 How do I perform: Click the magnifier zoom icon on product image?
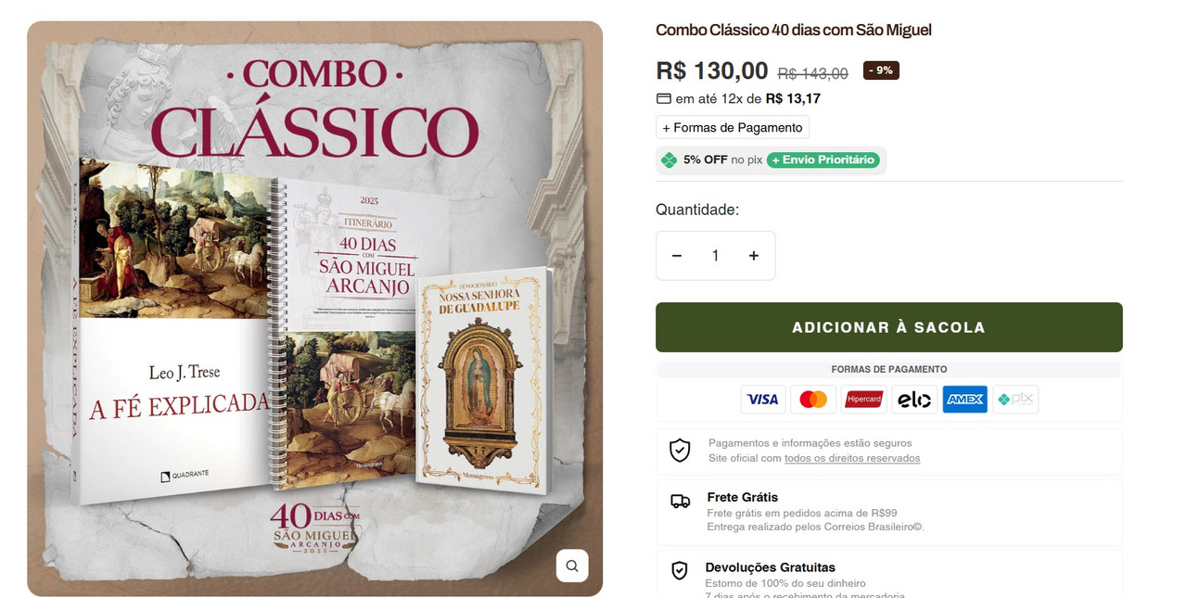coord(572,566)
